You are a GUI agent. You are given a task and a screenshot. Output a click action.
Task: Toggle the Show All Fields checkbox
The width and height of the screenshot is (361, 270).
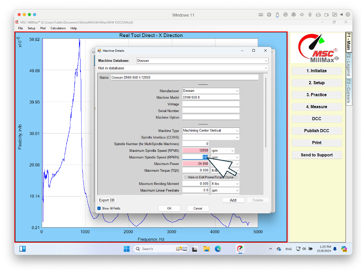coord(99,208)
